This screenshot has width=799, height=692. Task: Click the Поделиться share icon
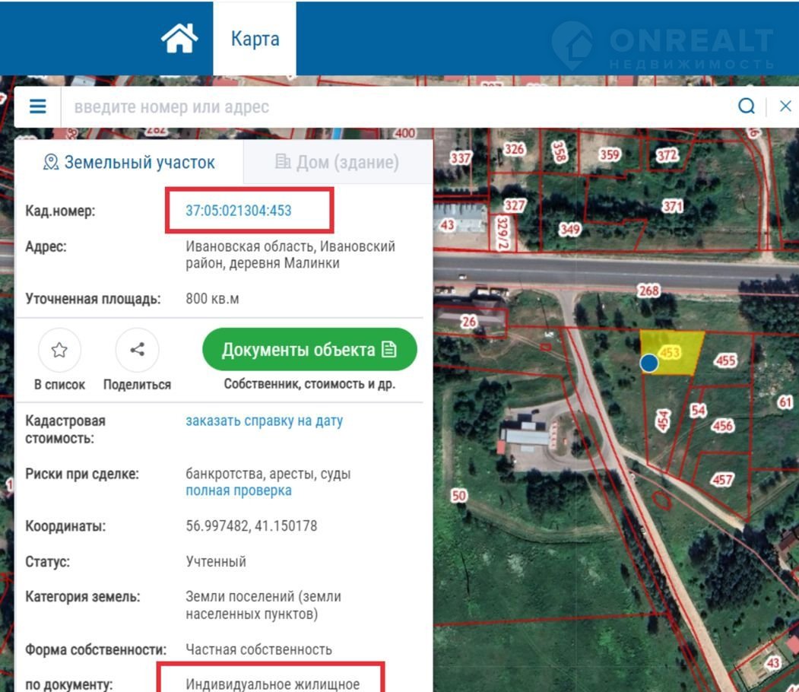coord(137,350)
